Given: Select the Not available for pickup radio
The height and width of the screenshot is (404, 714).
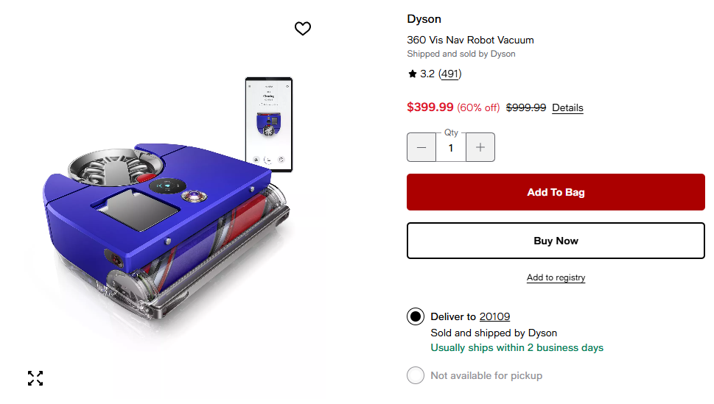Looking at the screenshot, I should pos(416,375).
